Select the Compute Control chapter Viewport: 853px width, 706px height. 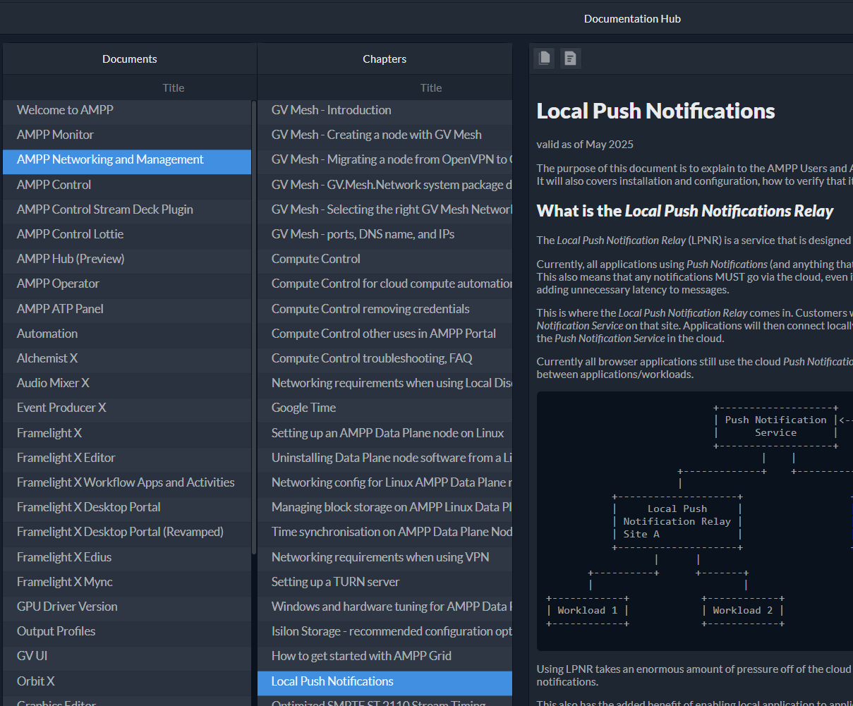coord(315,259)
